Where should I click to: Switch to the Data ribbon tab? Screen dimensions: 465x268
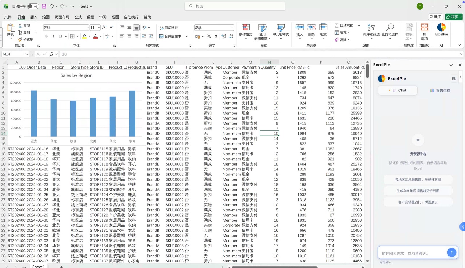(x=90, y=17)
